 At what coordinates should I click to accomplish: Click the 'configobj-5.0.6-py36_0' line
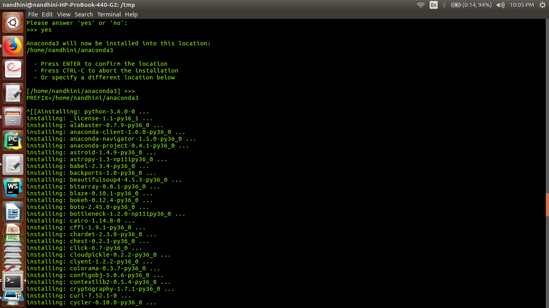pyautogui.click(x=95, y=275)
